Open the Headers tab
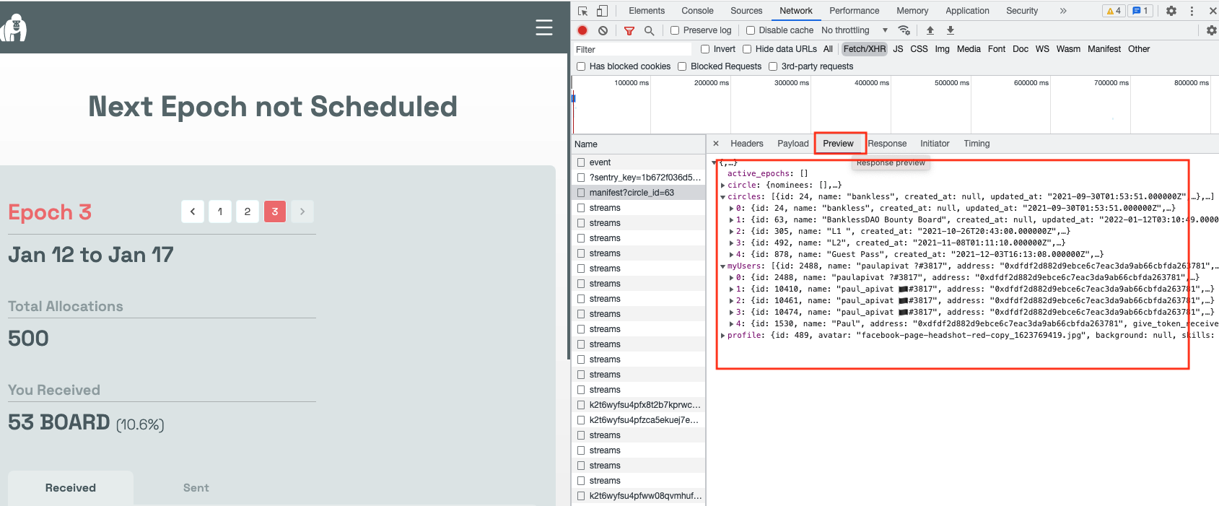The height and width of the screenshot is (506, 1219). pyautogui.click(x=747, y=144)
